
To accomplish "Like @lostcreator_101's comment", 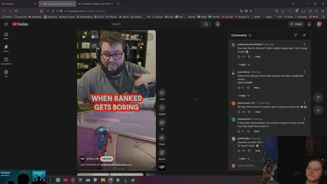I will pos(239,112).
